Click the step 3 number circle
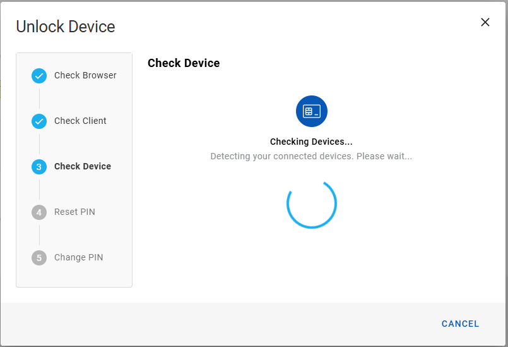 39,167
